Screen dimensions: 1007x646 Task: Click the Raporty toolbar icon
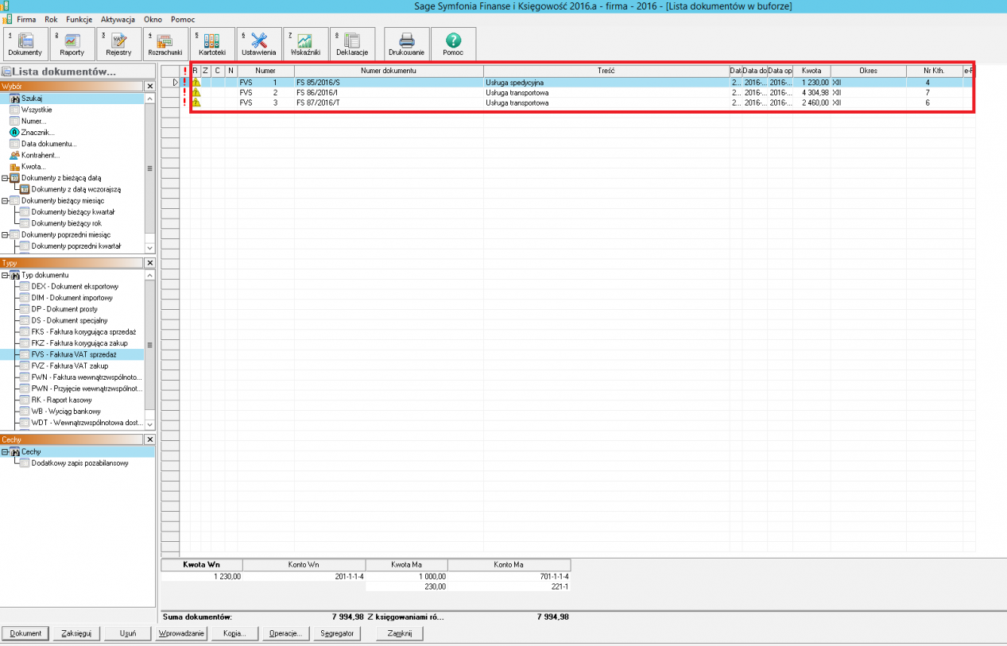(72, 44)
